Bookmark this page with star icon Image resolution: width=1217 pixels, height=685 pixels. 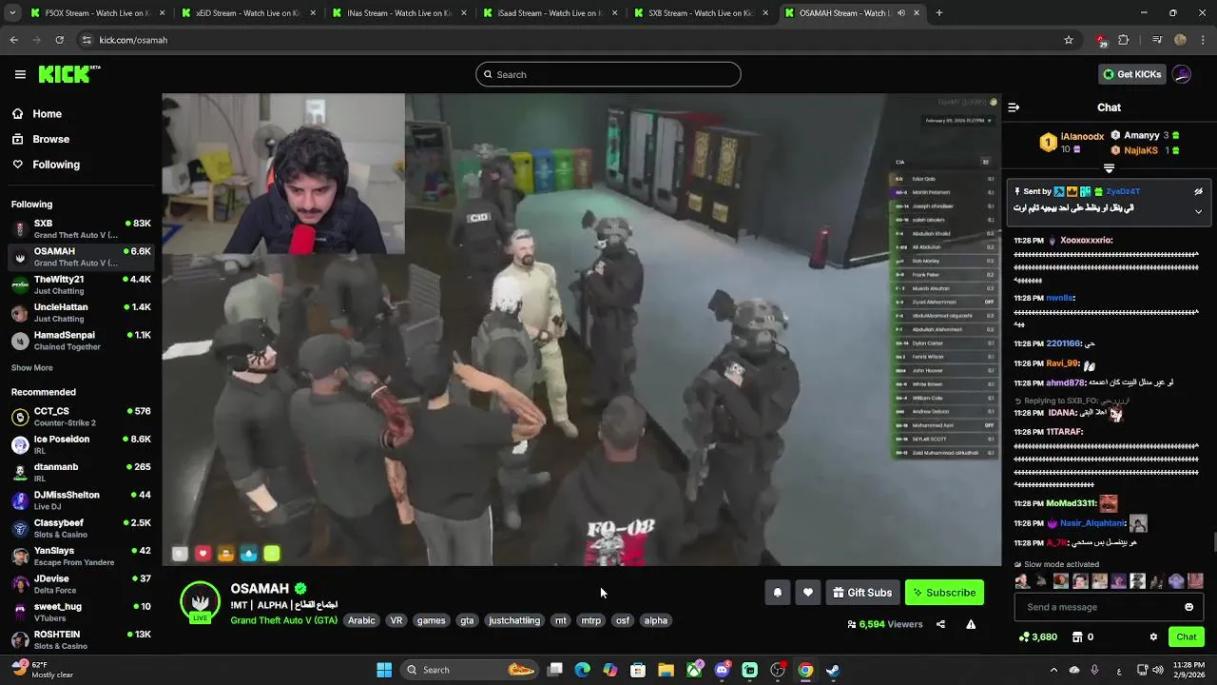coord(1069,40)
